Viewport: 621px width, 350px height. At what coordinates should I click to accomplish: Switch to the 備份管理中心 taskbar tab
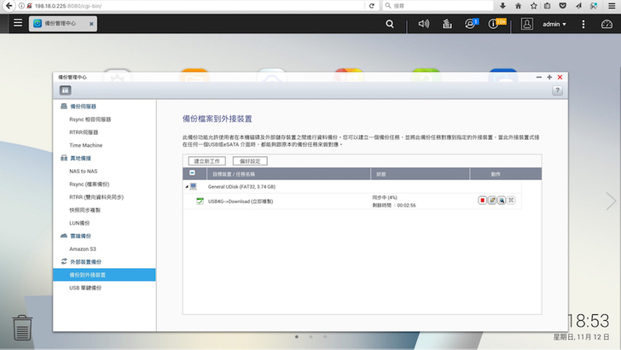point(62,23)
